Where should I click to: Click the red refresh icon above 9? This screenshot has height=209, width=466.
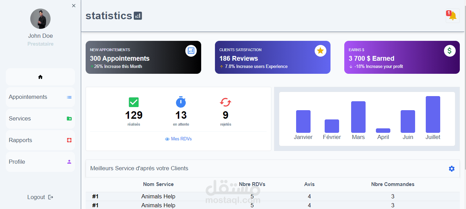(x=226, y=102)
